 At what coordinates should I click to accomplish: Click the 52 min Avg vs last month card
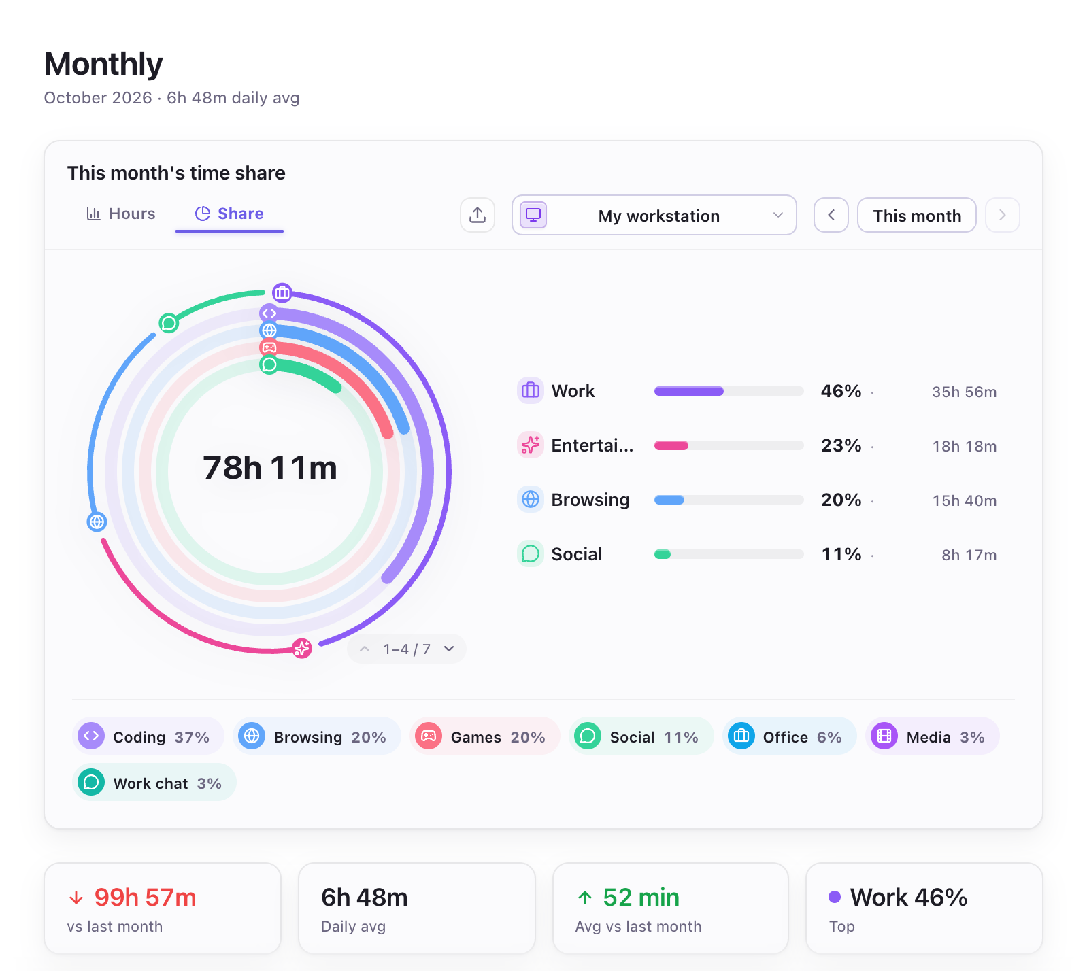click(x=671, y=908)
